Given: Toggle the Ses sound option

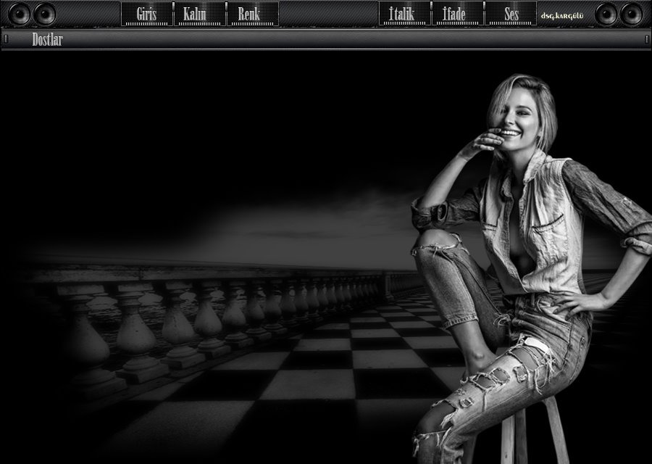Looking at the screenshot, I should (x=511, y=14).
